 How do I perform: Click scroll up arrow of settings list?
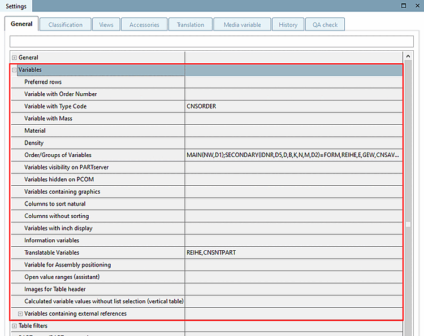pos(408,56)
